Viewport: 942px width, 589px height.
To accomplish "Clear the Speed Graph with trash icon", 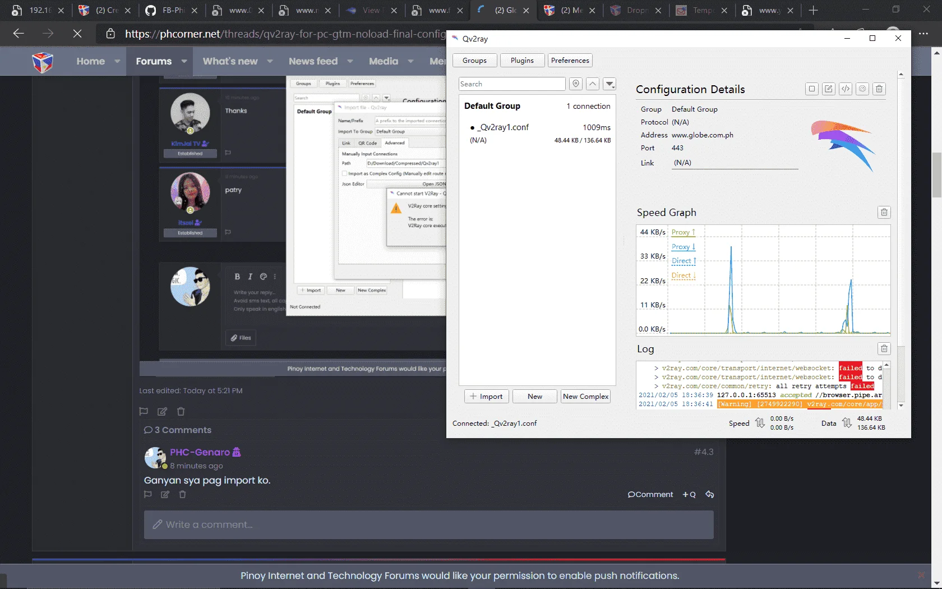I will pyautogui.click(x=884, y=212).
